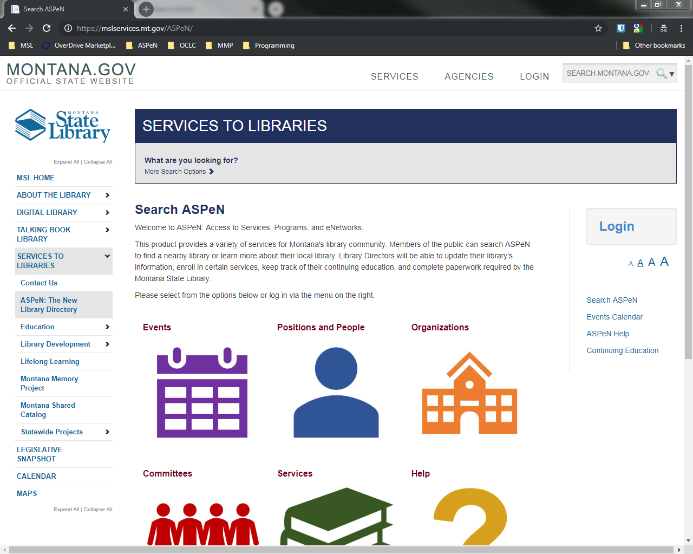This screenshot has height=554, width=693.
Task: Click the Montana.gov official website logo
Action: click(x=71, y=74)
